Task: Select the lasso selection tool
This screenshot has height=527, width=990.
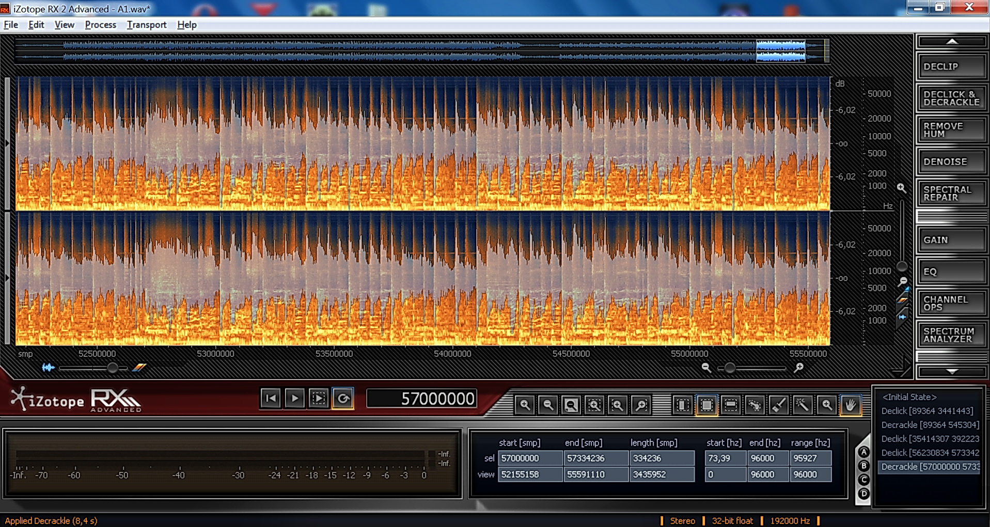Action: click(755, 405)
